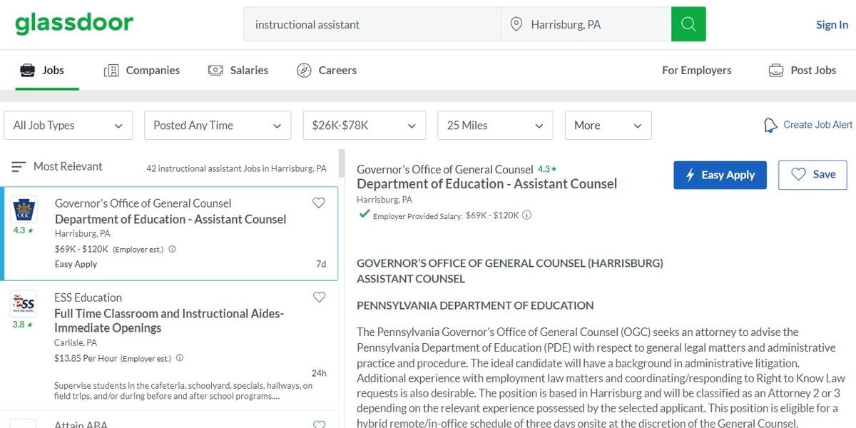Click the Easy Apply button
The height and width of the screenshot is (428, 856).
pyautogui.click(x=720, y=175)
